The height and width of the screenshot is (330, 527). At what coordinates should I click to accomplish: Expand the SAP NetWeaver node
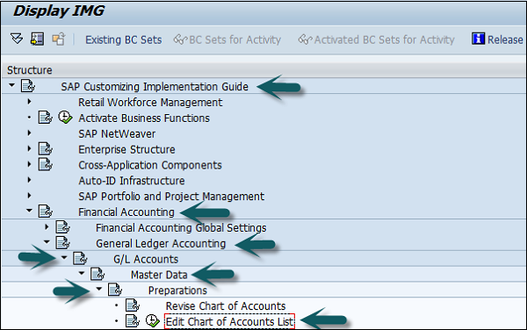(29, 133)
